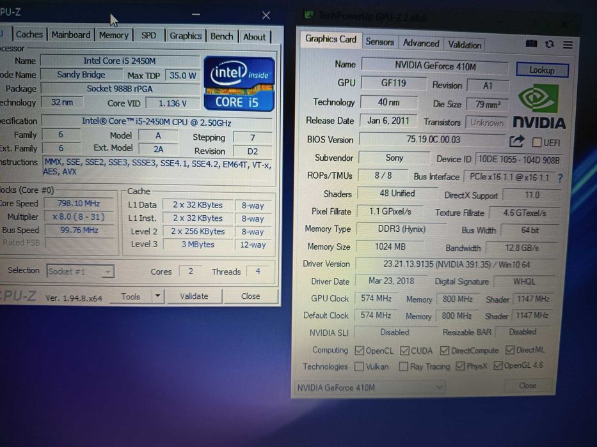
Task: Open the Tools dropdown arrow in CPU-Z
Action: (157, 296)
